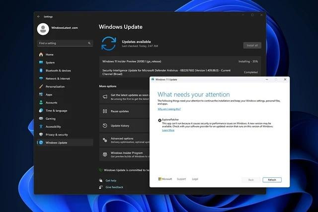Close the Windows 11 Update dialog
The image size is (318, 212).
[x=285, y=79]
